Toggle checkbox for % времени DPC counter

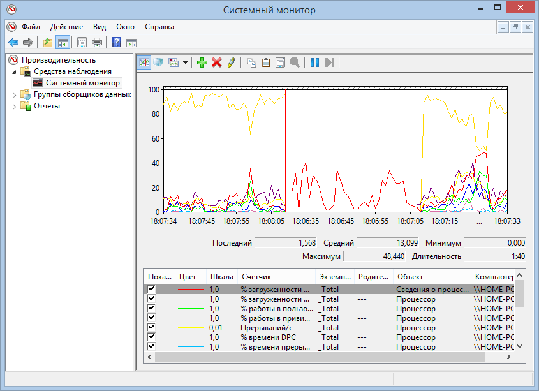tap(152, 337)
